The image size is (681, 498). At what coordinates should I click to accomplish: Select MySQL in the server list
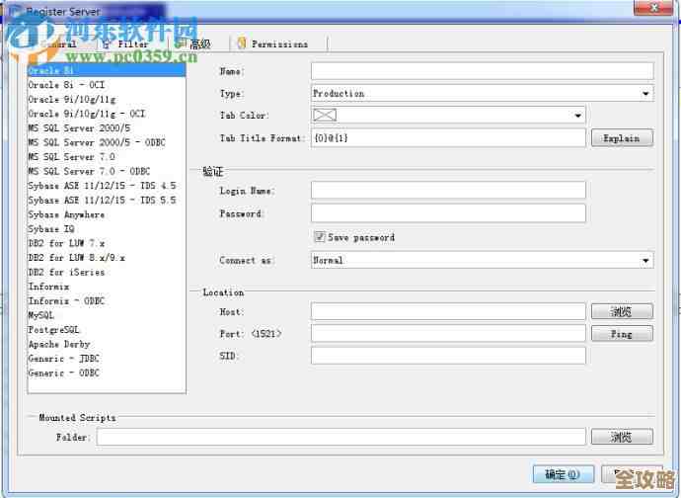pos(41,315)
